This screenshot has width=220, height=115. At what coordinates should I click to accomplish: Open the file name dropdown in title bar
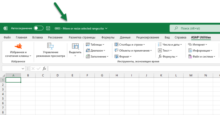click(x=106, y=29)
